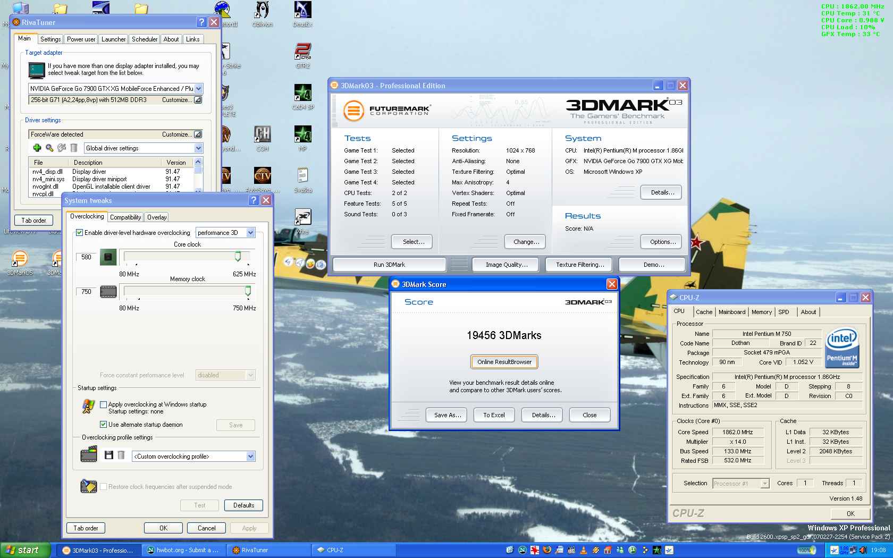893x558 pixels.
Task: Switch to RivaTuner Settings tab
Action: pos(50,39)
